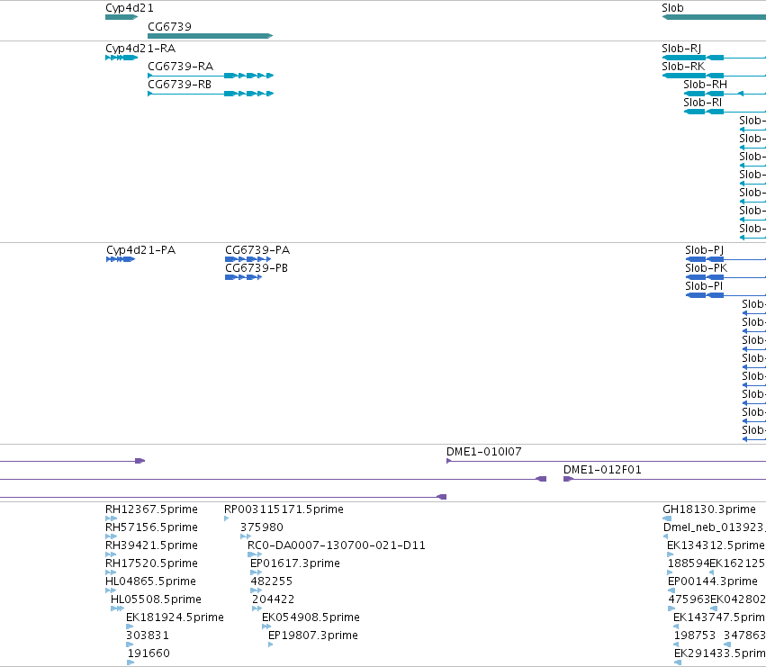
Task: Click the EP19807.3prime EST
Action: pyautogui.click(x=271, y=645)
